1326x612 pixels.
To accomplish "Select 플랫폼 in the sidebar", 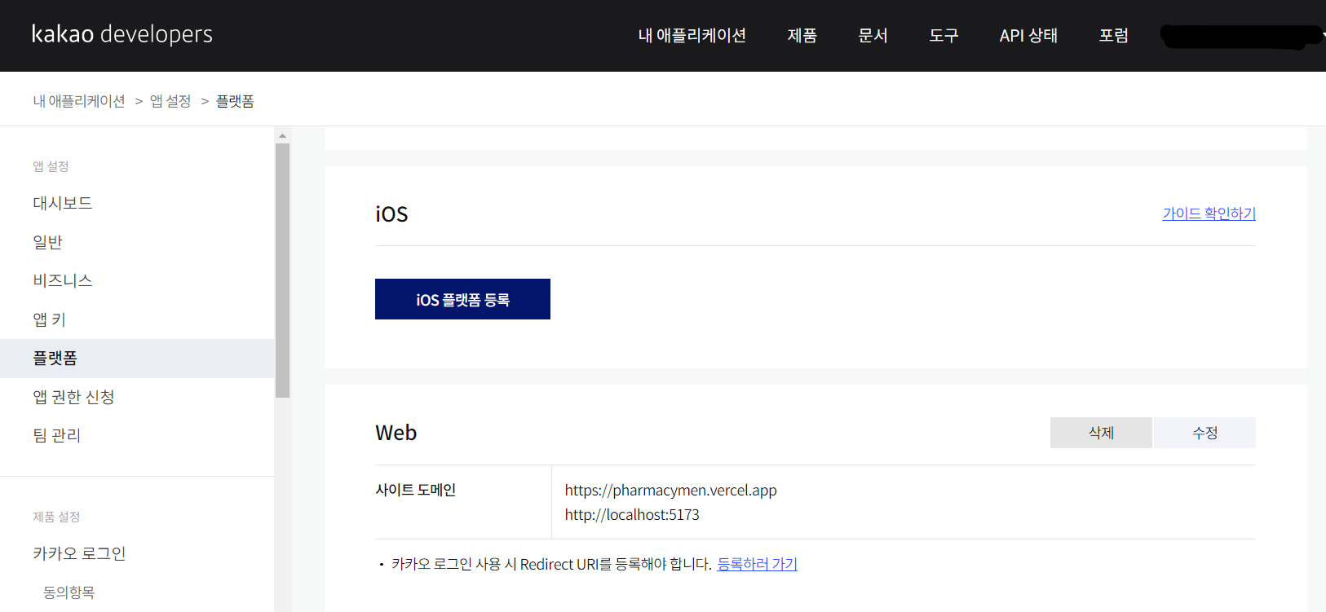I will [x=137, y=359].
